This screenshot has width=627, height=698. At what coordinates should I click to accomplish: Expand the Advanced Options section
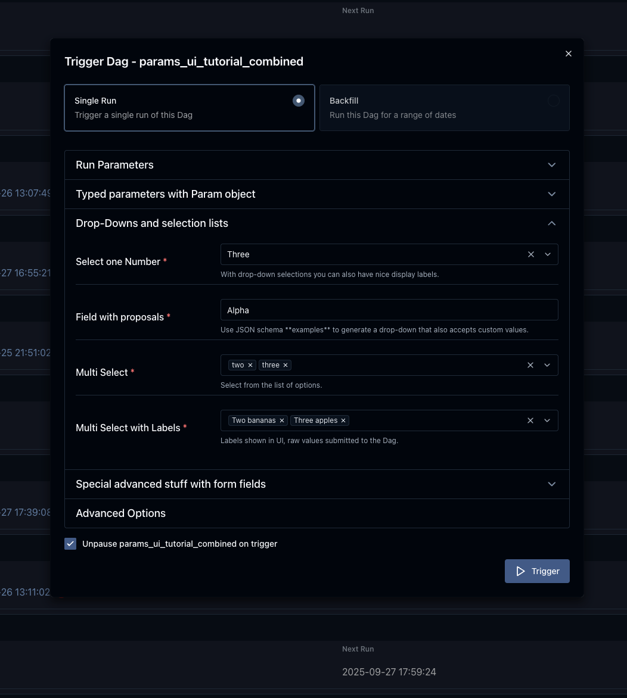tap(316, 513)
